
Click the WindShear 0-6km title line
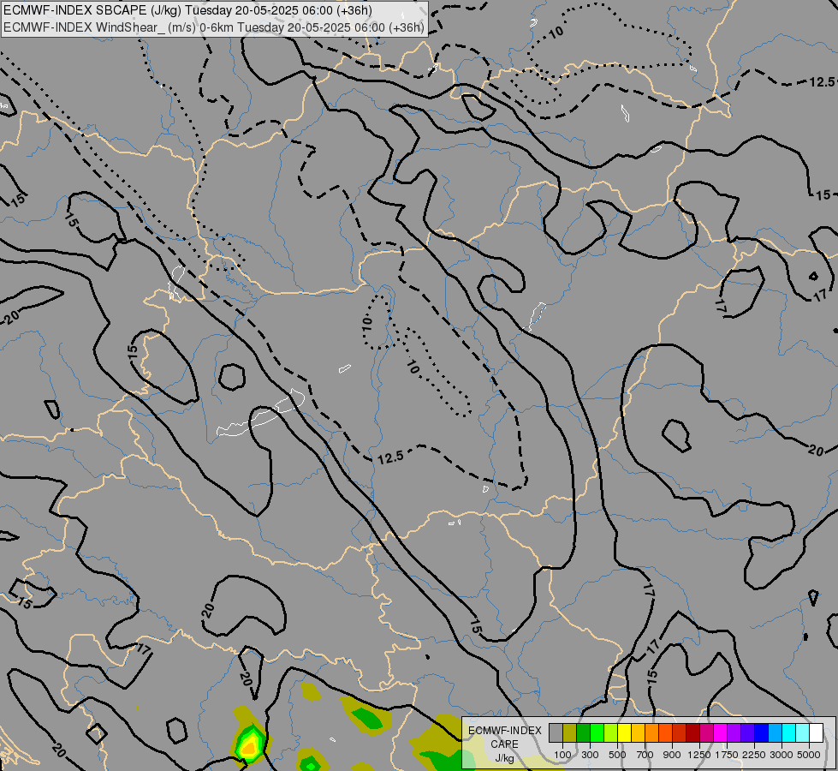pos(214,27)
